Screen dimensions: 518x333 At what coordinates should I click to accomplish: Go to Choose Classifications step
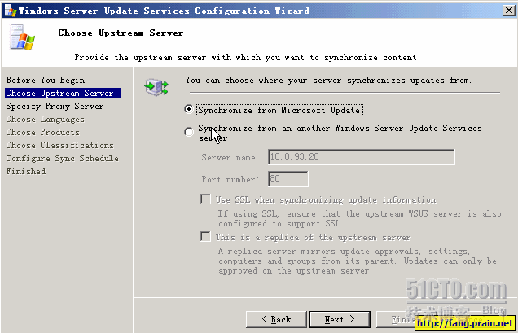tap(59, 146)
